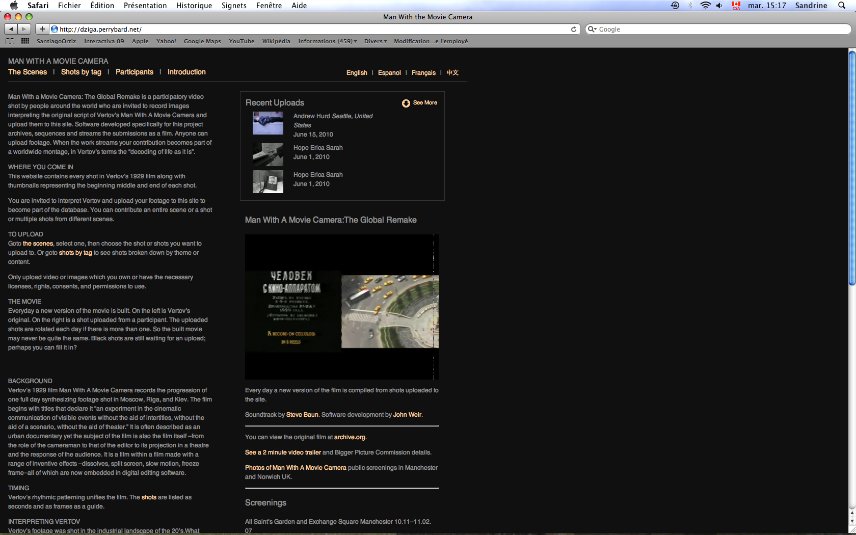The image size is (856, 535).
Task: Click the See More link text
Action: pyautogui.click(x=425, y=102)
